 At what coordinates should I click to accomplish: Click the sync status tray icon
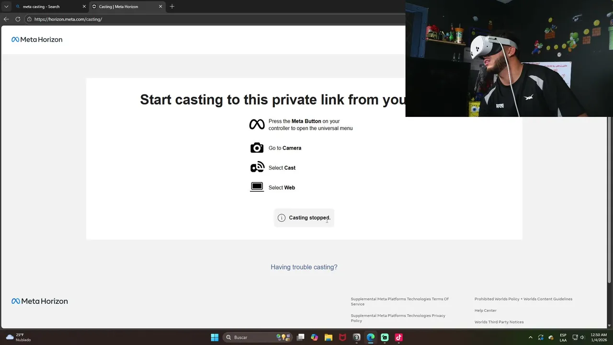(541, 337)
